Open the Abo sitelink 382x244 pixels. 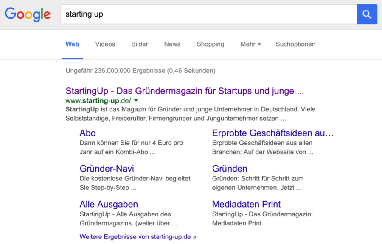tap(88, 133)
